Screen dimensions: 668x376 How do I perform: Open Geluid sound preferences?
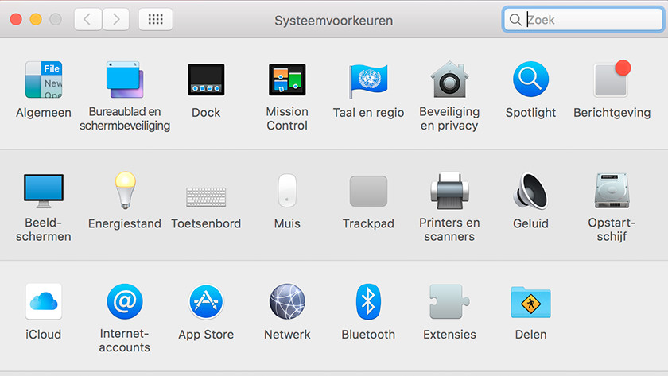tap(530, 192)
